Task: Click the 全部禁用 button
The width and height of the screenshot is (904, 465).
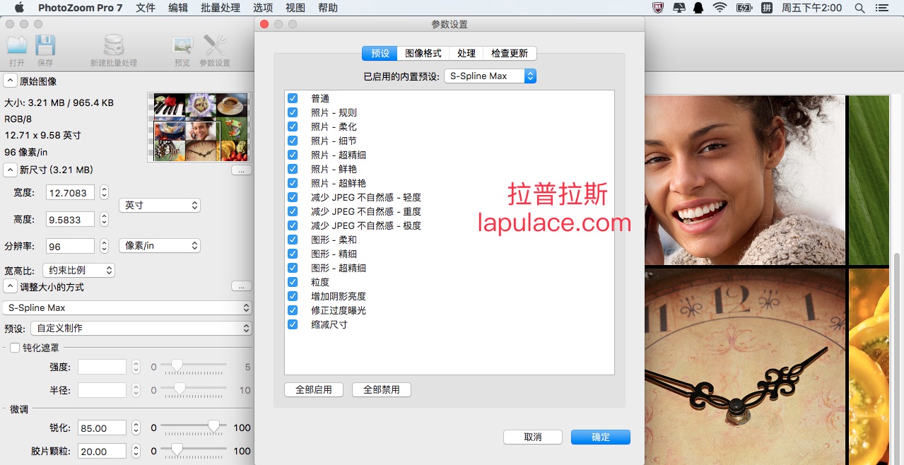Action: tap(381, 389)
